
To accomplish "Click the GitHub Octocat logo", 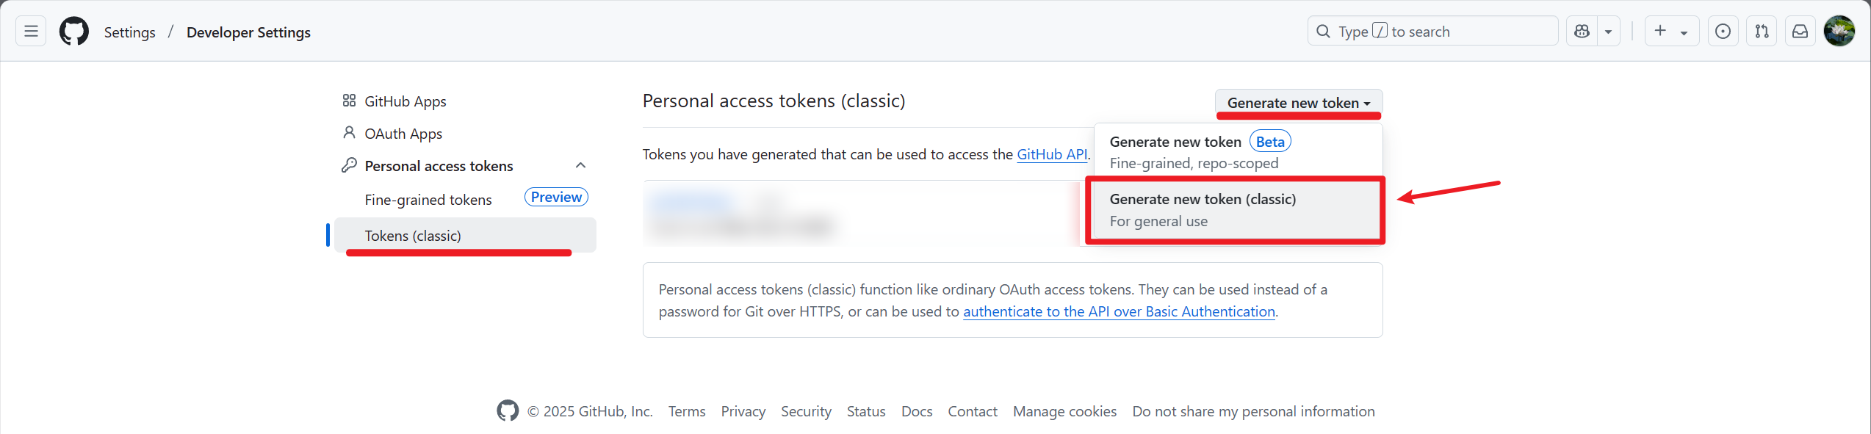I will click(x=74, y=32).
